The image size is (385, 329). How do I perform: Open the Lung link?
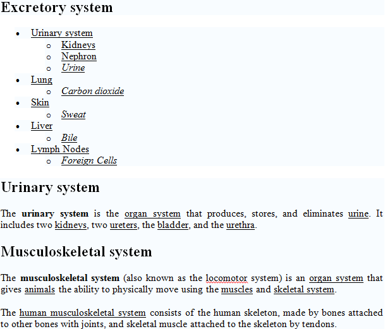tap(42, 80)
